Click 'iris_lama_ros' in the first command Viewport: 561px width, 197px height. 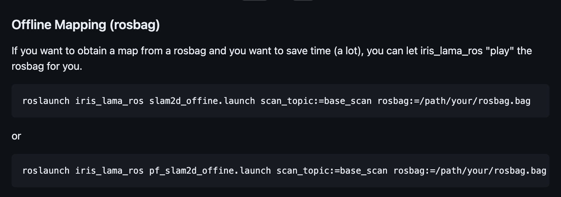110,101
